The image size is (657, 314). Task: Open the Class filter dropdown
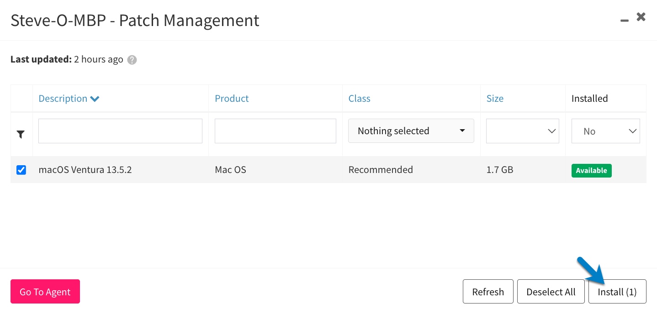tap(411, 131)
